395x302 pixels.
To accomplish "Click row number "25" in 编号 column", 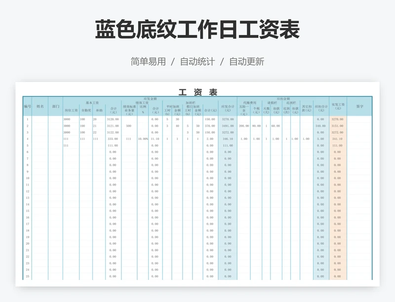I will click(x=28, y=276).
